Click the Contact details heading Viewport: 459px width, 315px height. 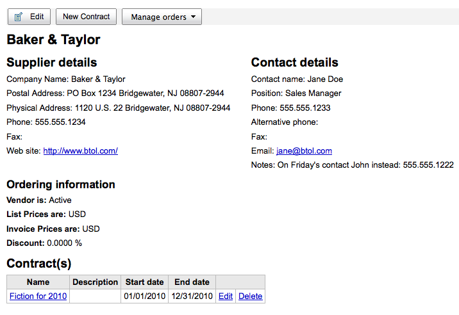click(295, 62)
